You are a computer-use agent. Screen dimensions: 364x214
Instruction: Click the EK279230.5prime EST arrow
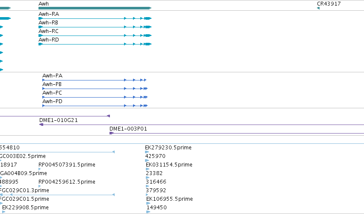[147, 152]
